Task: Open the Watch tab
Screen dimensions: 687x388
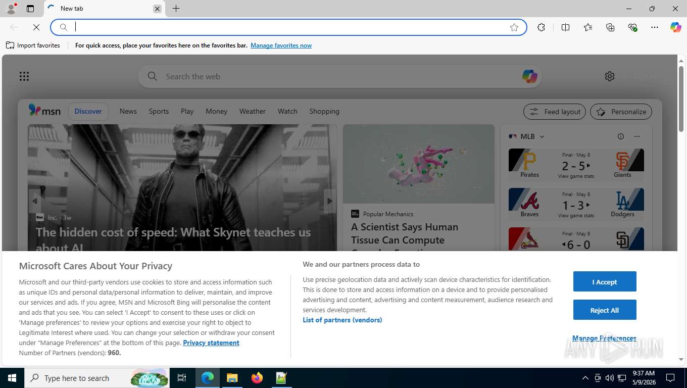Action: [x=287, y=111]
